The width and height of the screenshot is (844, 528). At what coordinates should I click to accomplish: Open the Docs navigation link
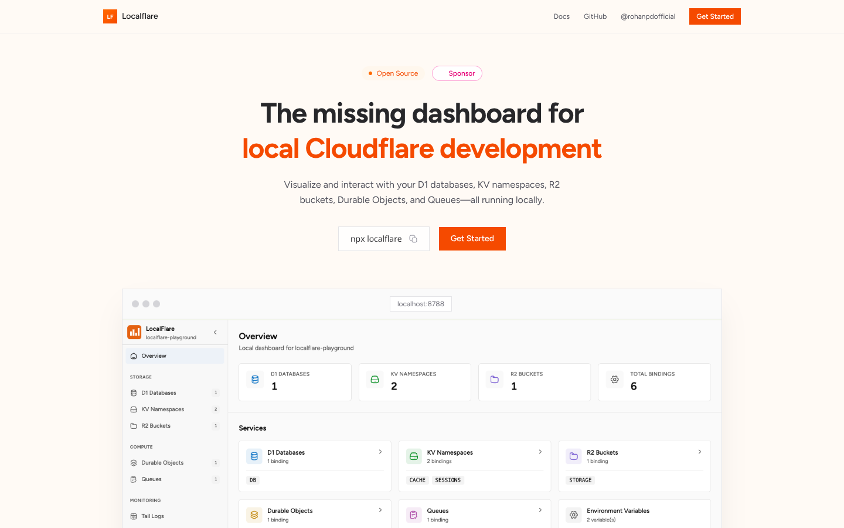(x=561, y=16)
